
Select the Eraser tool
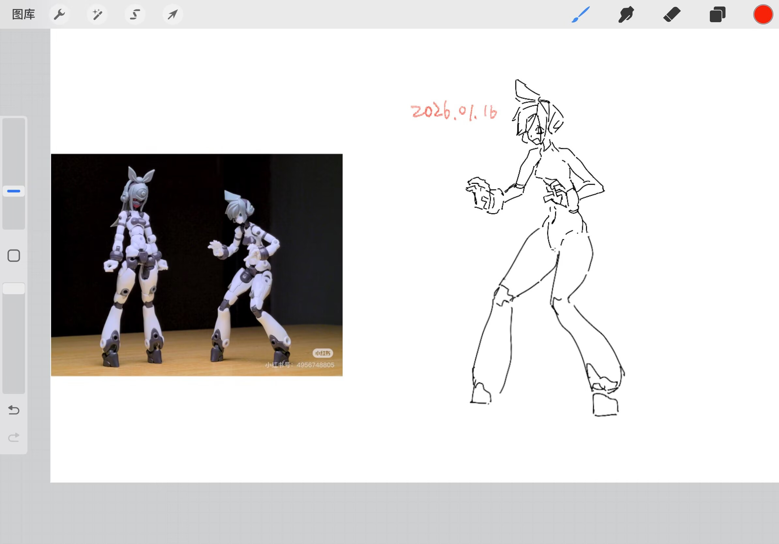(672, 15)
